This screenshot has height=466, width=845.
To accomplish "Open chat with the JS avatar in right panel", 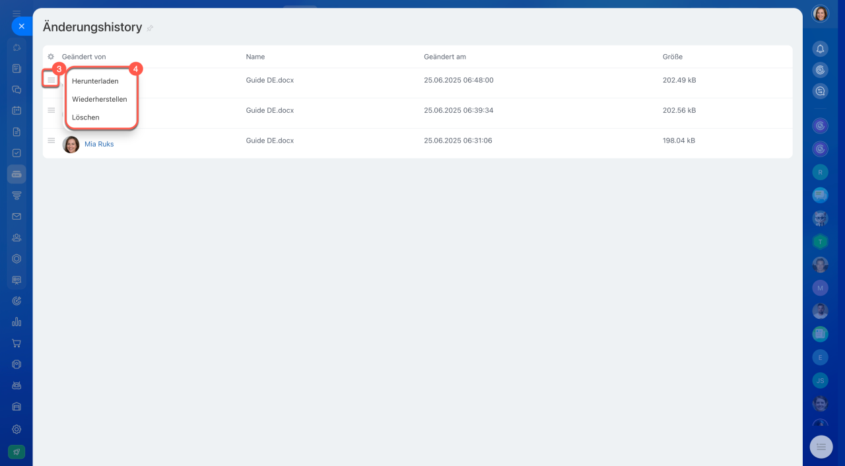I will 820,380.
